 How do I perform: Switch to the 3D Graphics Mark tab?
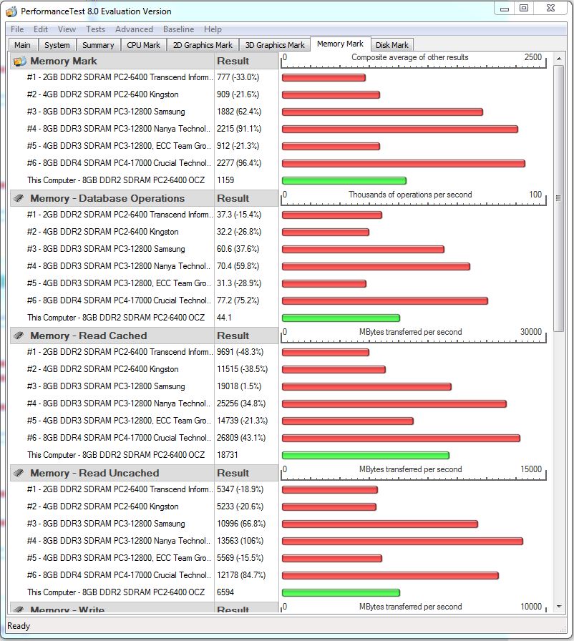(275, 45)
